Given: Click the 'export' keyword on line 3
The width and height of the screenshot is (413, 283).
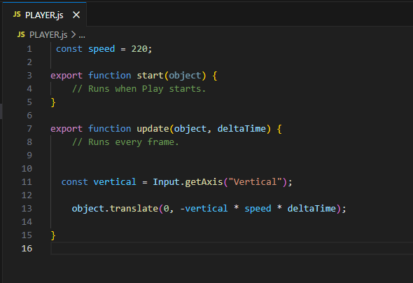Looking at the screenshot, I should (66, 76).
